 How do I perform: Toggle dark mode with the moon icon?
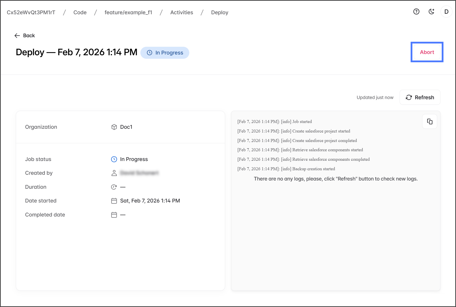pos(431,11)
